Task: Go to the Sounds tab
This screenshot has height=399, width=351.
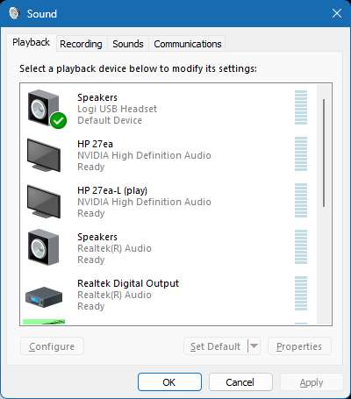Action: pos(128,44)
